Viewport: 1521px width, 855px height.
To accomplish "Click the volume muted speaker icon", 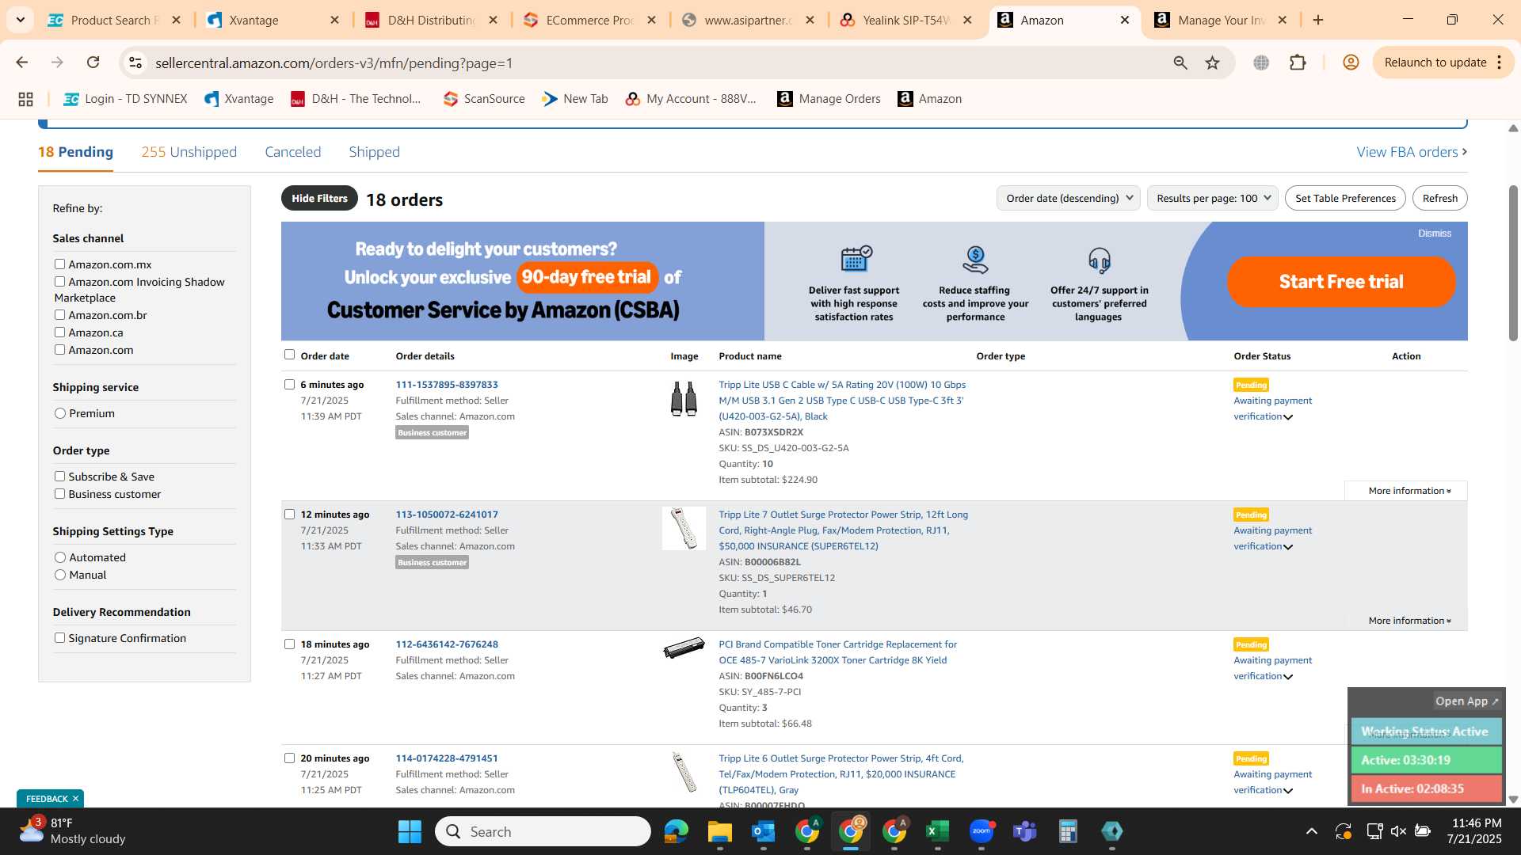I will point(1398,831).
